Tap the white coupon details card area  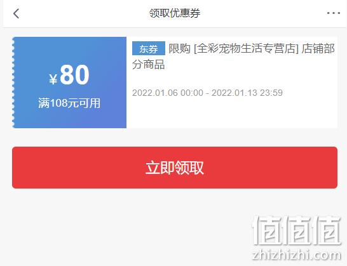point(232,83)
